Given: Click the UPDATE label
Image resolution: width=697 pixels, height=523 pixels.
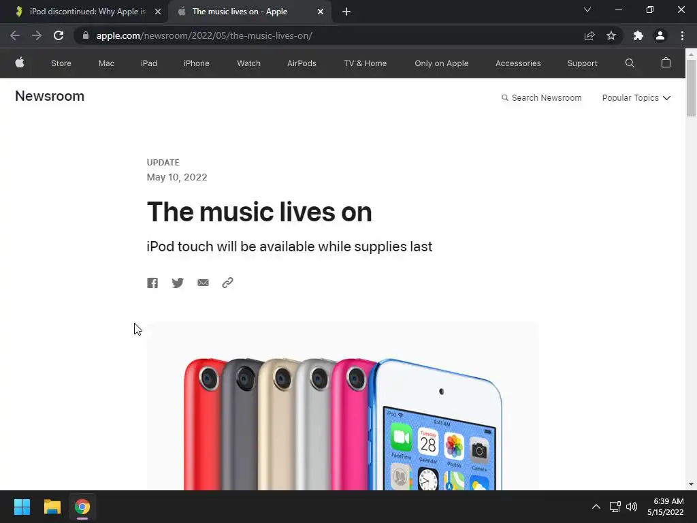Looking at the screenshot, I should [x=163, y=162].
